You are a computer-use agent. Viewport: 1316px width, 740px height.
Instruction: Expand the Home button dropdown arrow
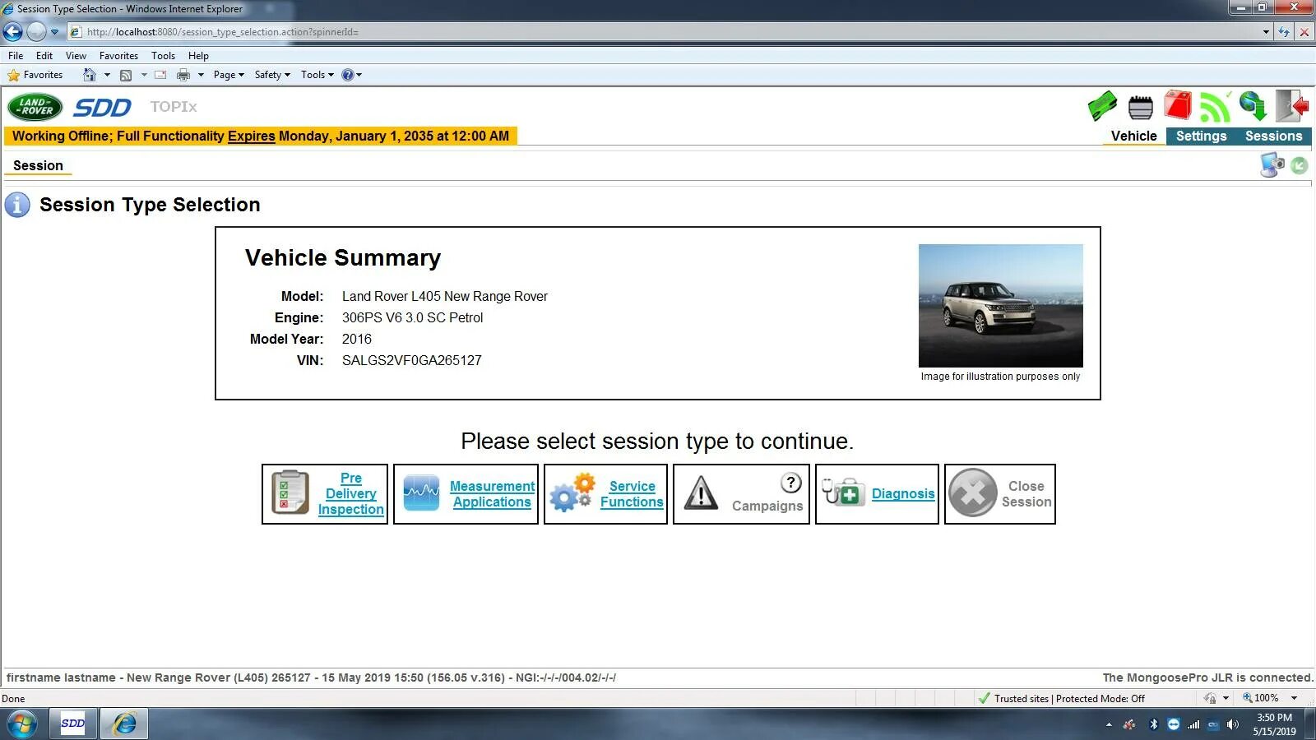click(107, 75)
